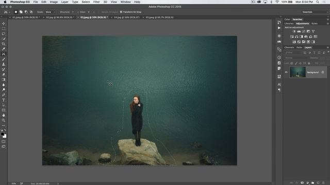Viewport: 330px width, 185px height.
Task: Switch to the Channels tab
Action: point(289,47)
